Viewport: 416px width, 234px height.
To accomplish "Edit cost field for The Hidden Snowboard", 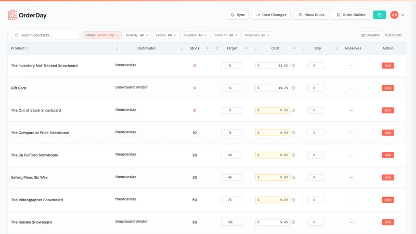I will click(272, 222).
